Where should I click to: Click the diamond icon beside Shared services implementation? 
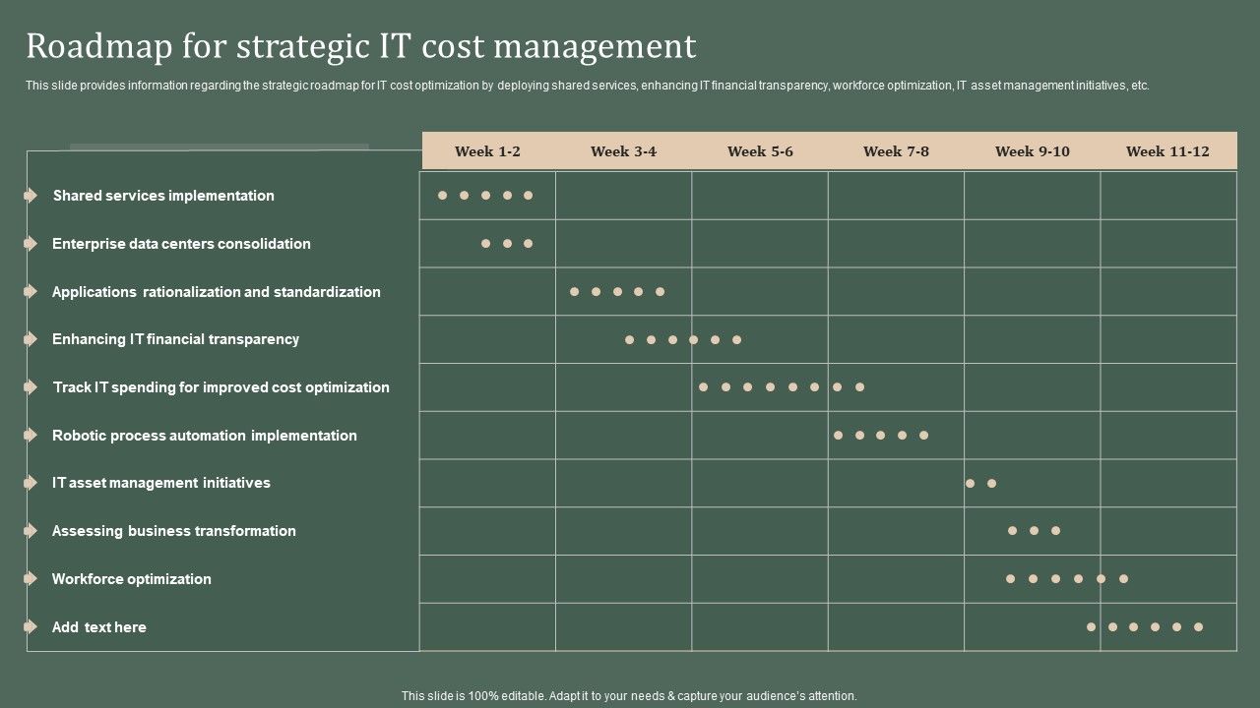coord(30,196)
